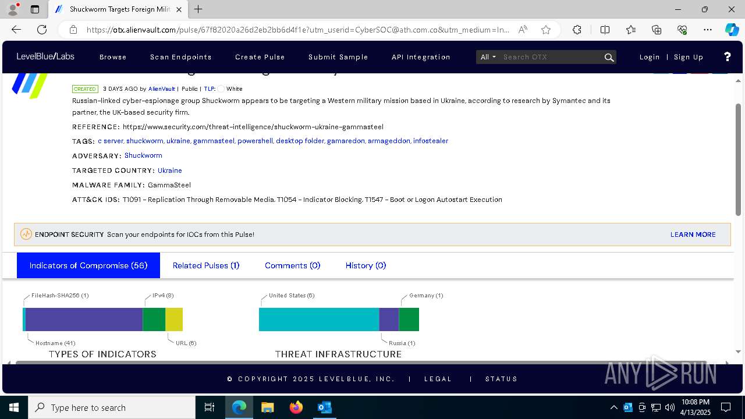745x419 pixels.
Task: Click the OTX search magnifier
Action: click(609, 57)
